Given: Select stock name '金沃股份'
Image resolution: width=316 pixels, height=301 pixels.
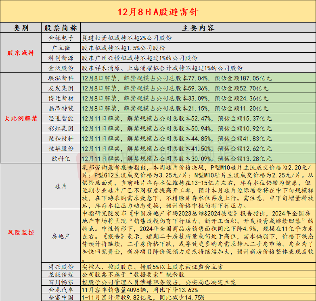Looking at the screenshot, I should 61,68.
